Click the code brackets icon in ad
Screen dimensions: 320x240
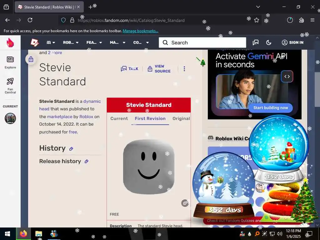coord(287,77)
